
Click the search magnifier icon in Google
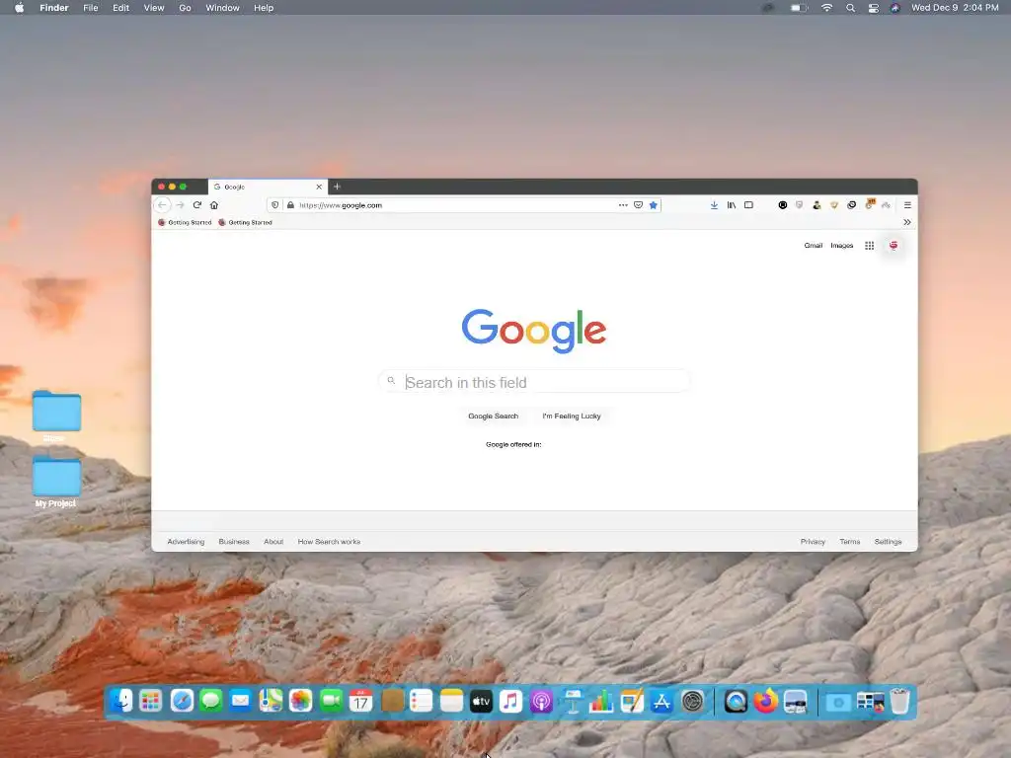coord(391,381)
